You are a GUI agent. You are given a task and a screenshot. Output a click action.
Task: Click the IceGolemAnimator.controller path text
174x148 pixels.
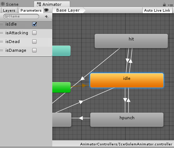(126, 144)
